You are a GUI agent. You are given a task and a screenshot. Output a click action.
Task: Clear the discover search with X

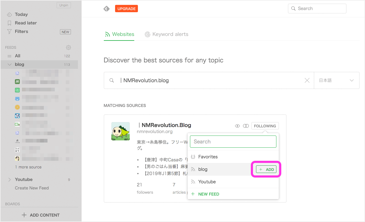(x=307, y=80)
